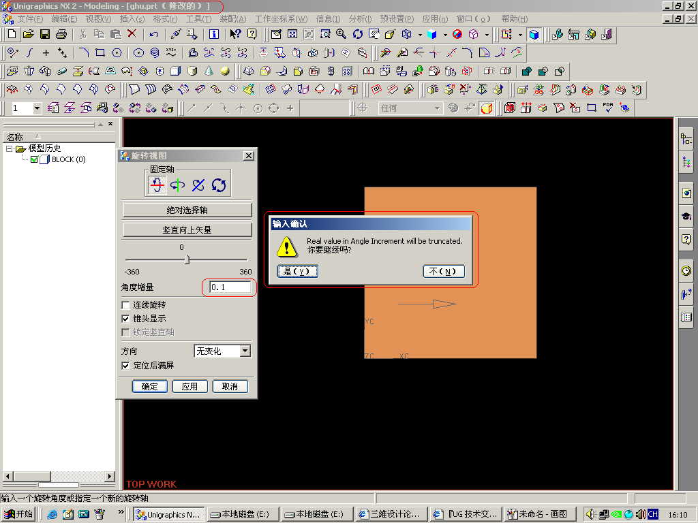This screenshot has height=523, width=698.
Task: Click 确定 in the rotate view dialog
Action: tap(149, 387)
